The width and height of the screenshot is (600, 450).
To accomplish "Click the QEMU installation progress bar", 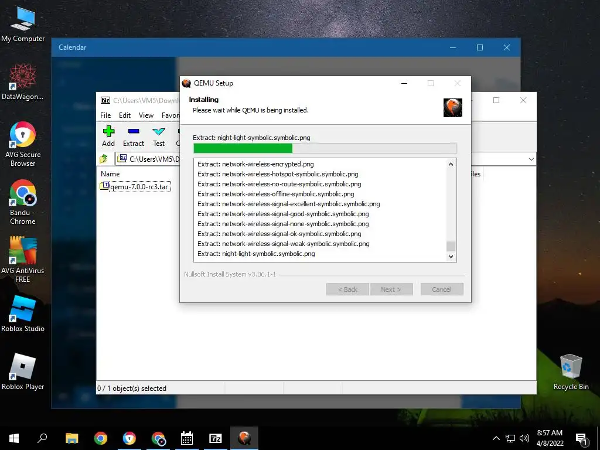I will coord(325,148).
